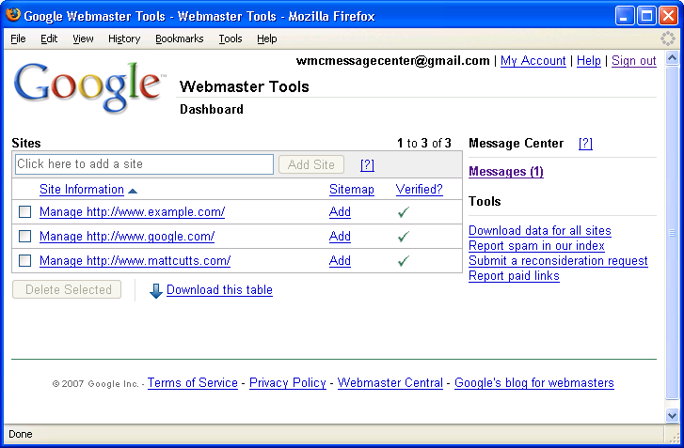The image size is (684, 448).
Task: Open Download data for all sites
Action: pos(540,231)
